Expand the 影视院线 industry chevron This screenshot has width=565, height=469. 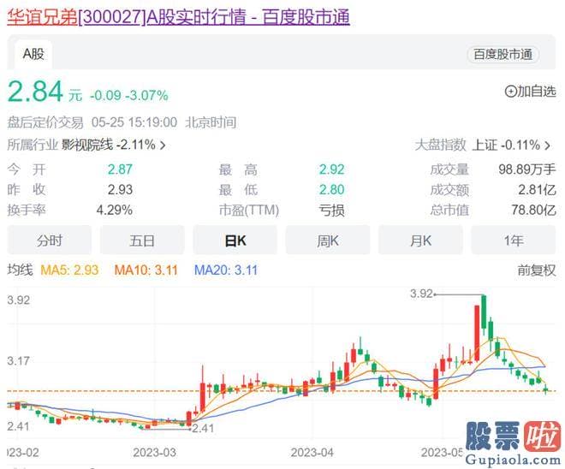pos(163,145)
